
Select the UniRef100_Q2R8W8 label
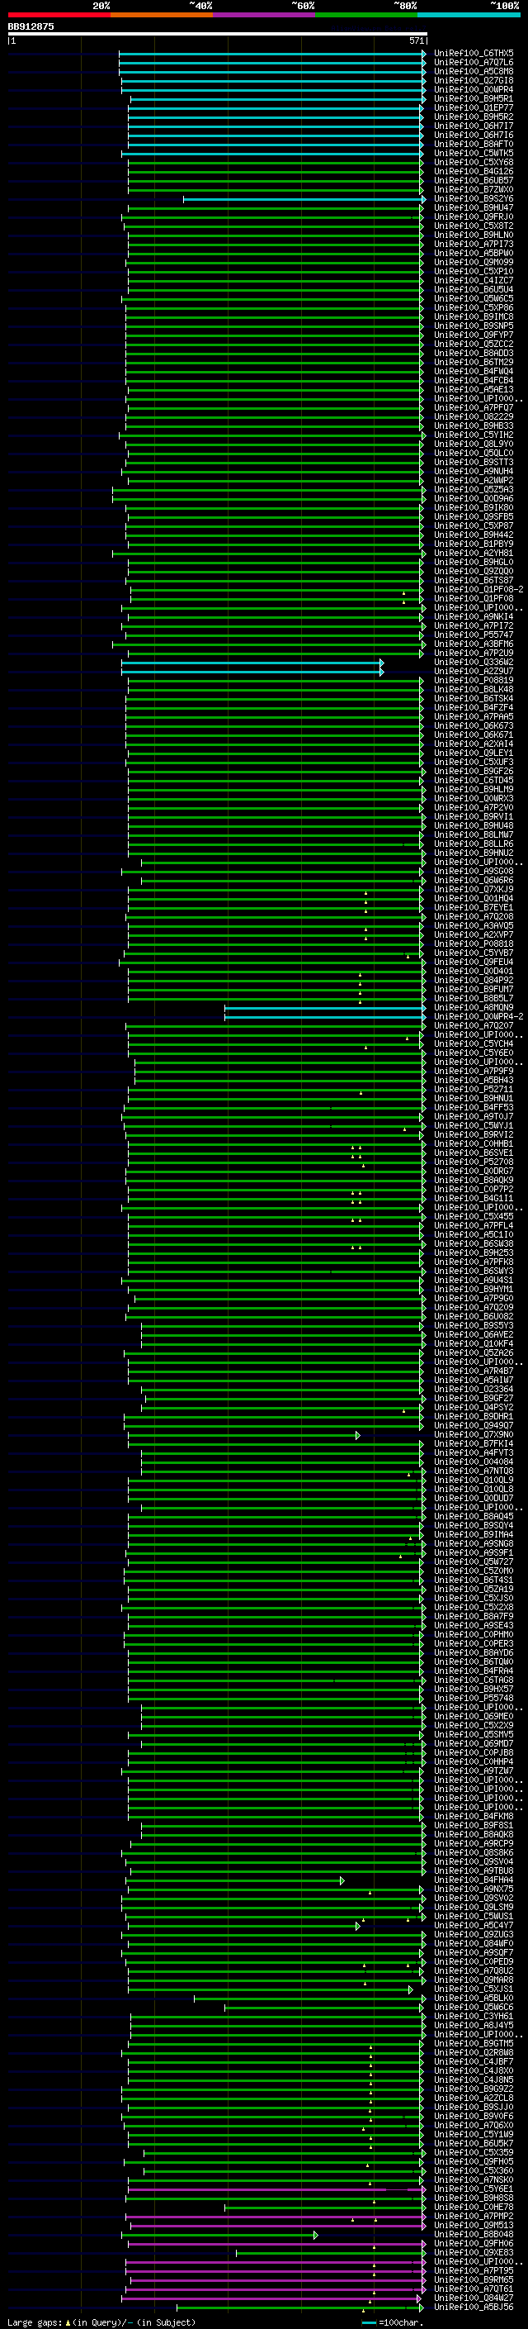pos(474,2053)
